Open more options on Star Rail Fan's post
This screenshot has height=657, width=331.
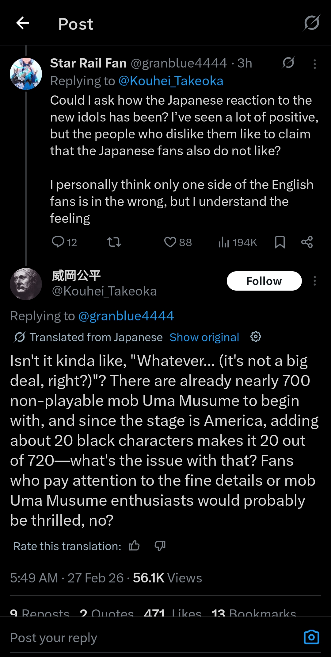click(315, 64)
